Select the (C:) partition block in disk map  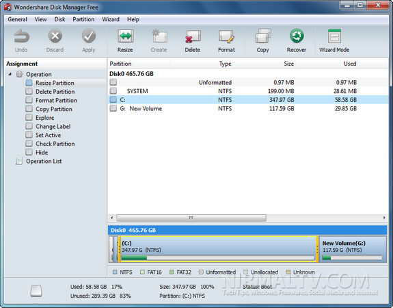pos(218,249)
